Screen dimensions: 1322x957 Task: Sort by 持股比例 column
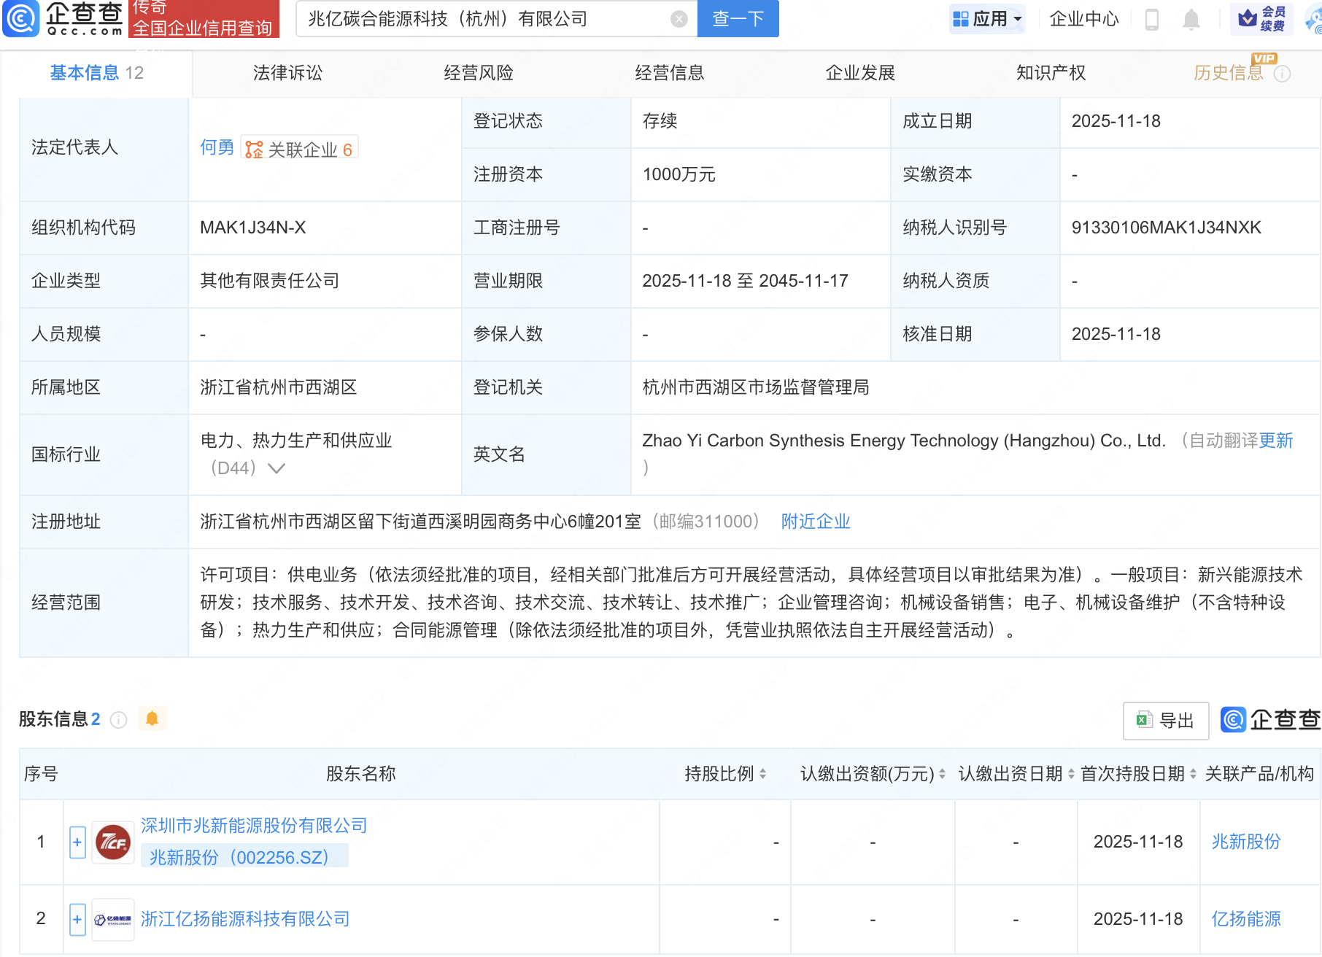point(762,774)
